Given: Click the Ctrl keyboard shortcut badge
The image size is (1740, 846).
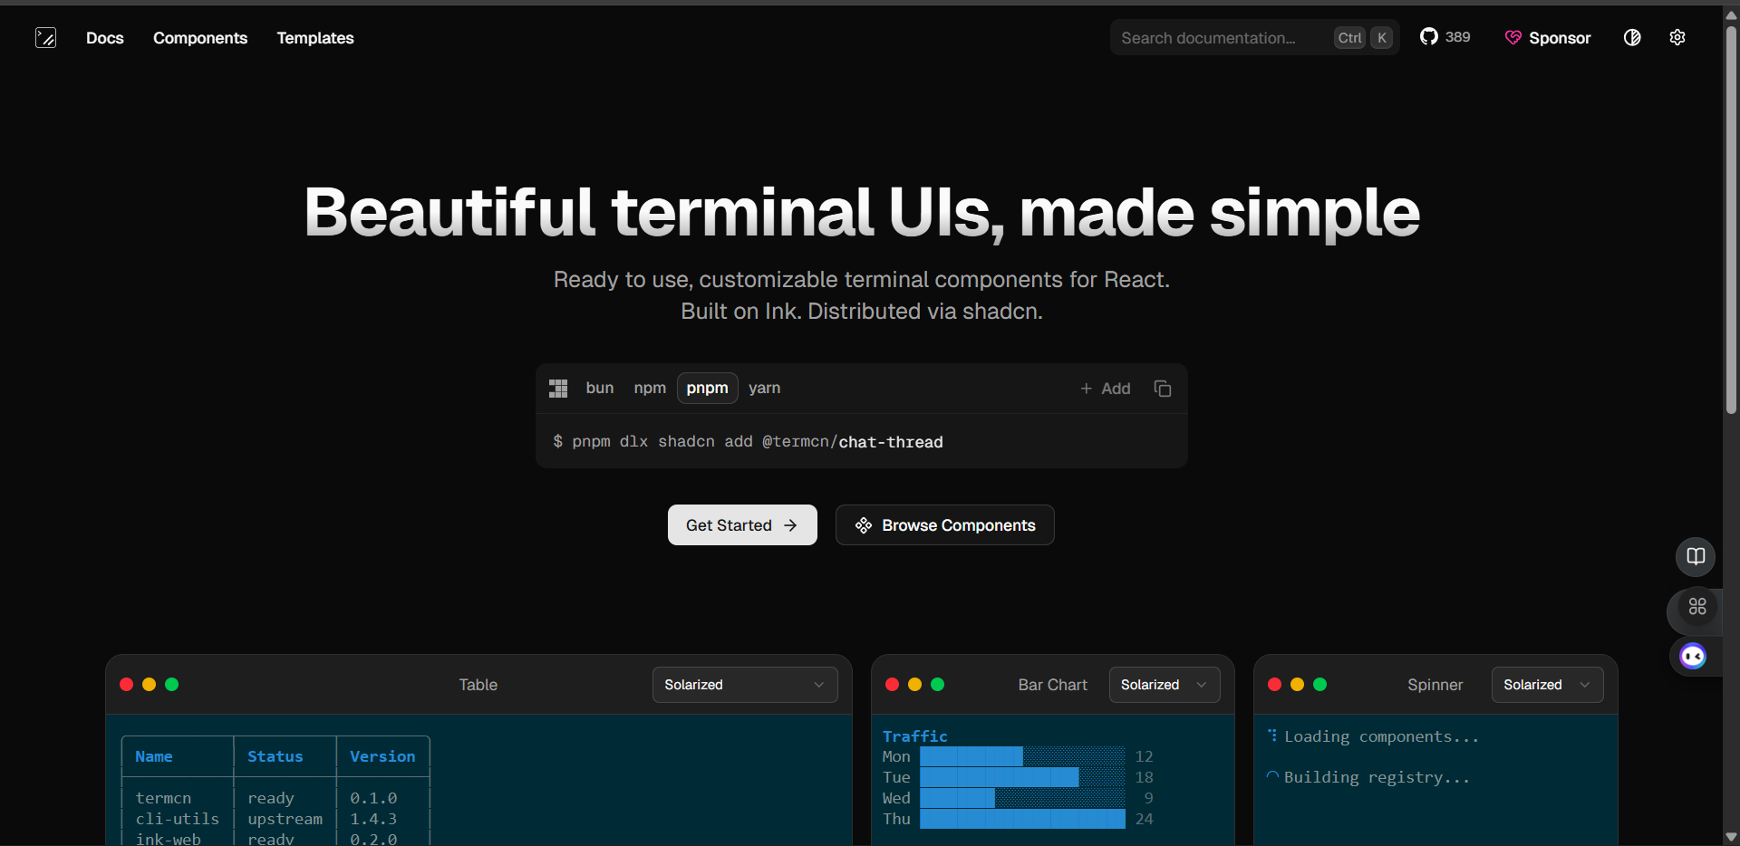Looking at the screenshot, I should tap(1349, 37).
